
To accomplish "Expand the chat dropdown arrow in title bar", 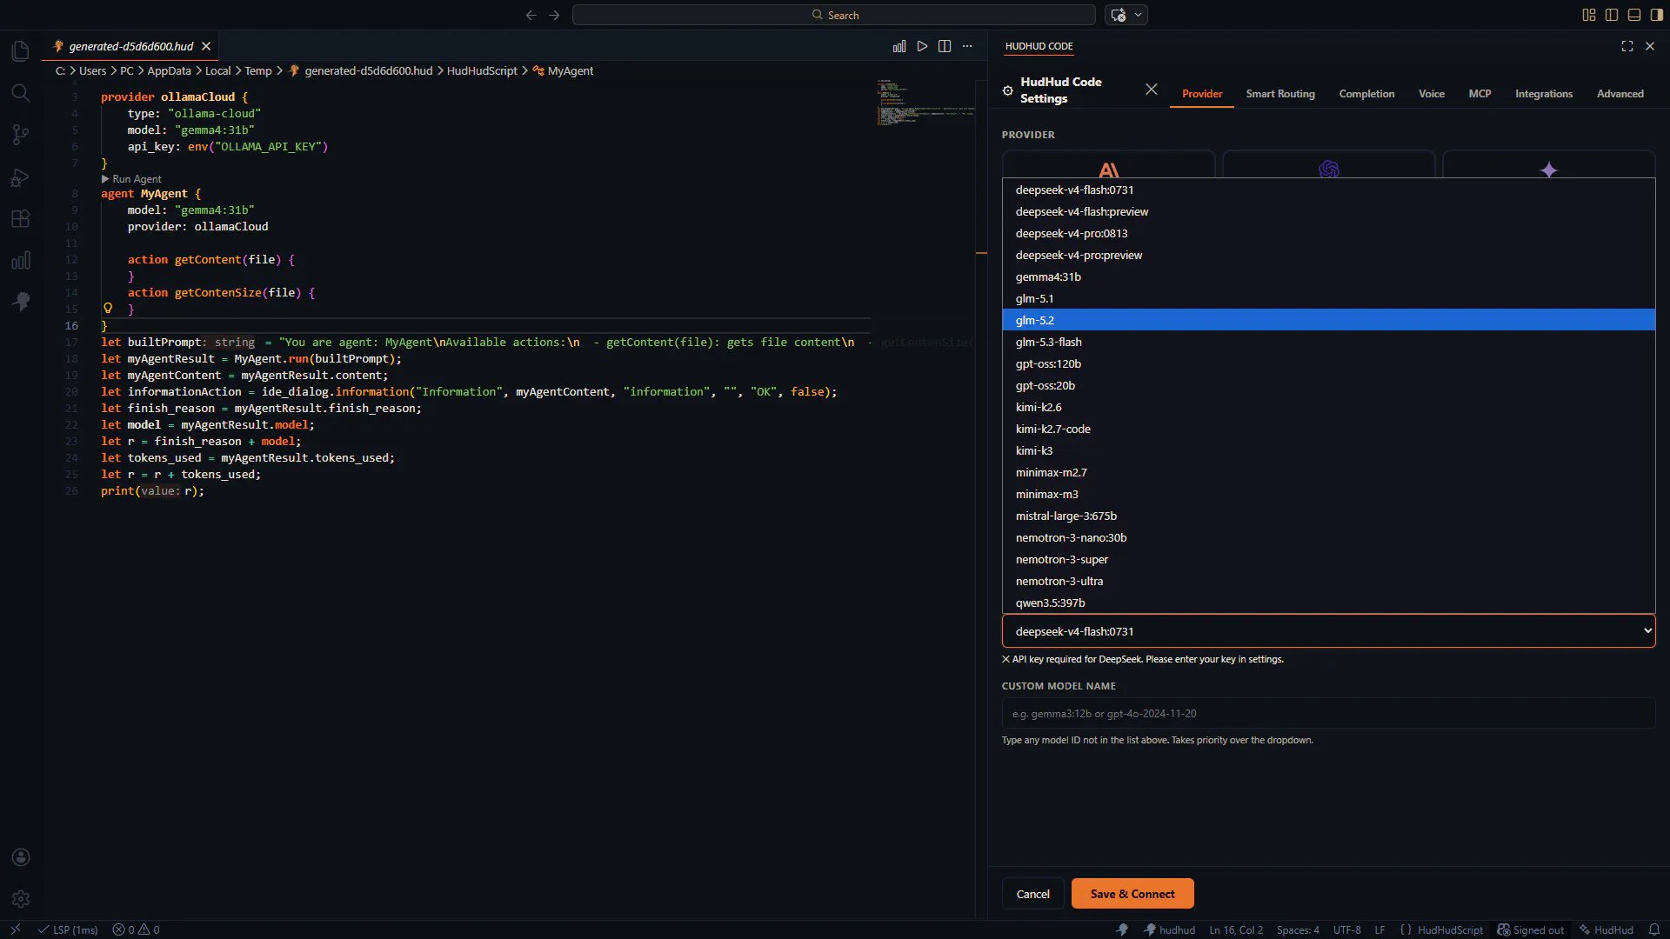I will pyautogui.click(x=1138, y=15).
